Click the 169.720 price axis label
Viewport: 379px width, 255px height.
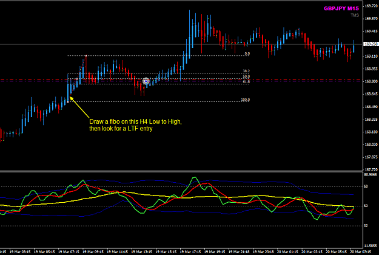[x=371, y=6]
